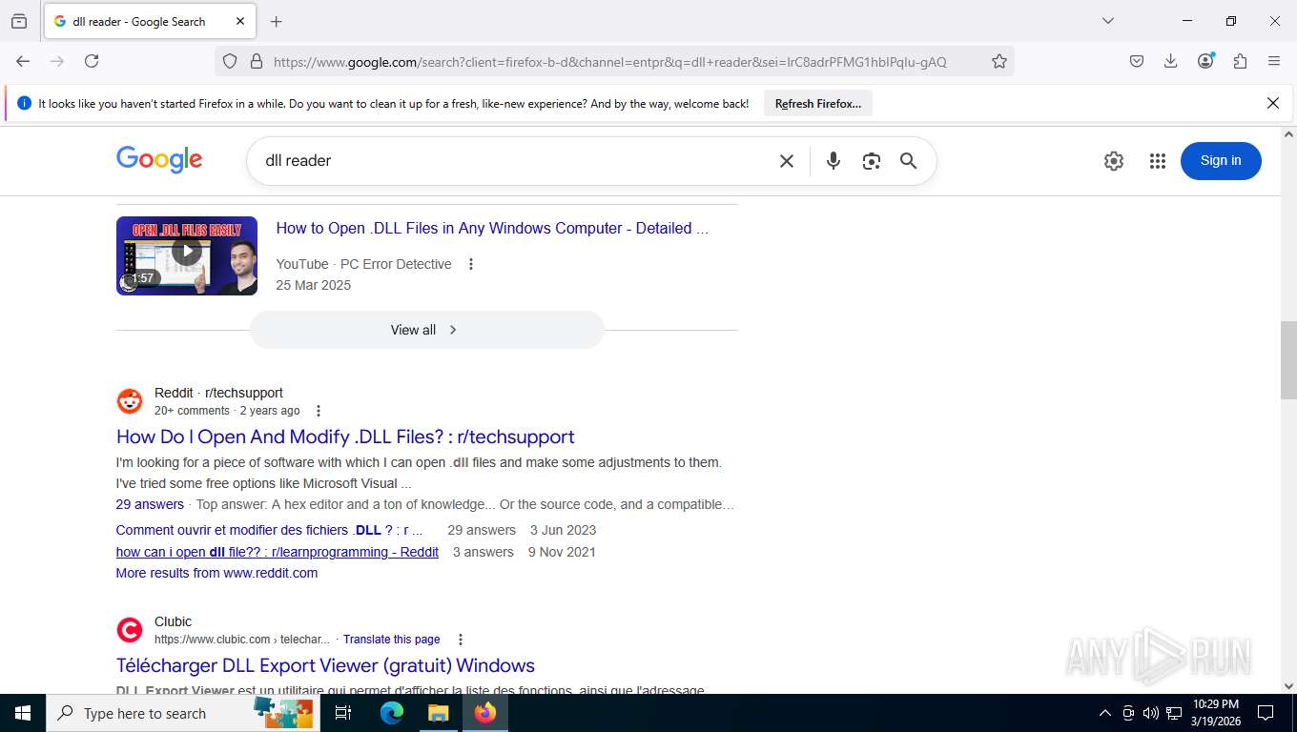This screenshot has height=732, width=1297.
Task: Click the tracking protection shield icon
Action: tap(230, 61)
